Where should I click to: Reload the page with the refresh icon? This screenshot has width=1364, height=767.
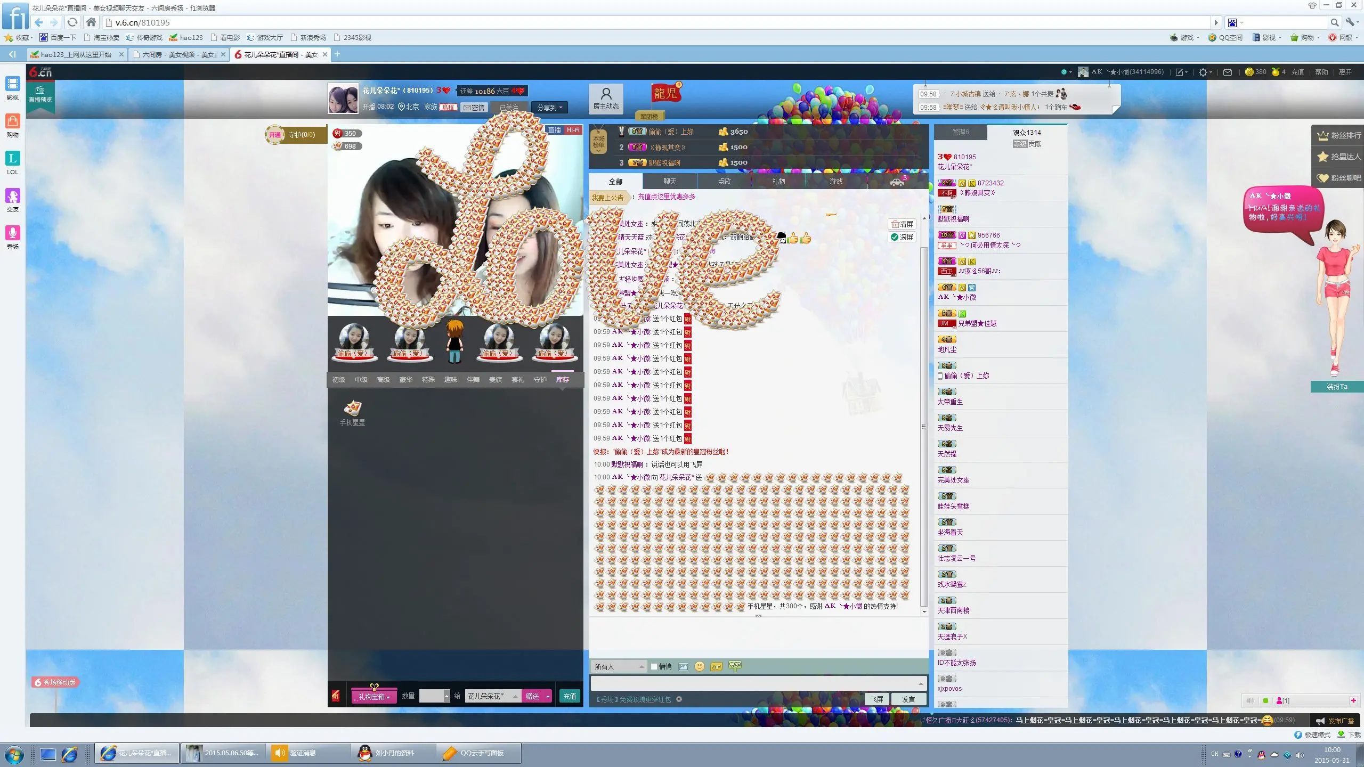72,22
